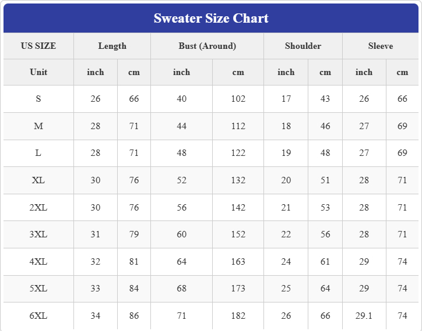Select the Shoulder column header
Screen dimensions: 422x331
303,46
